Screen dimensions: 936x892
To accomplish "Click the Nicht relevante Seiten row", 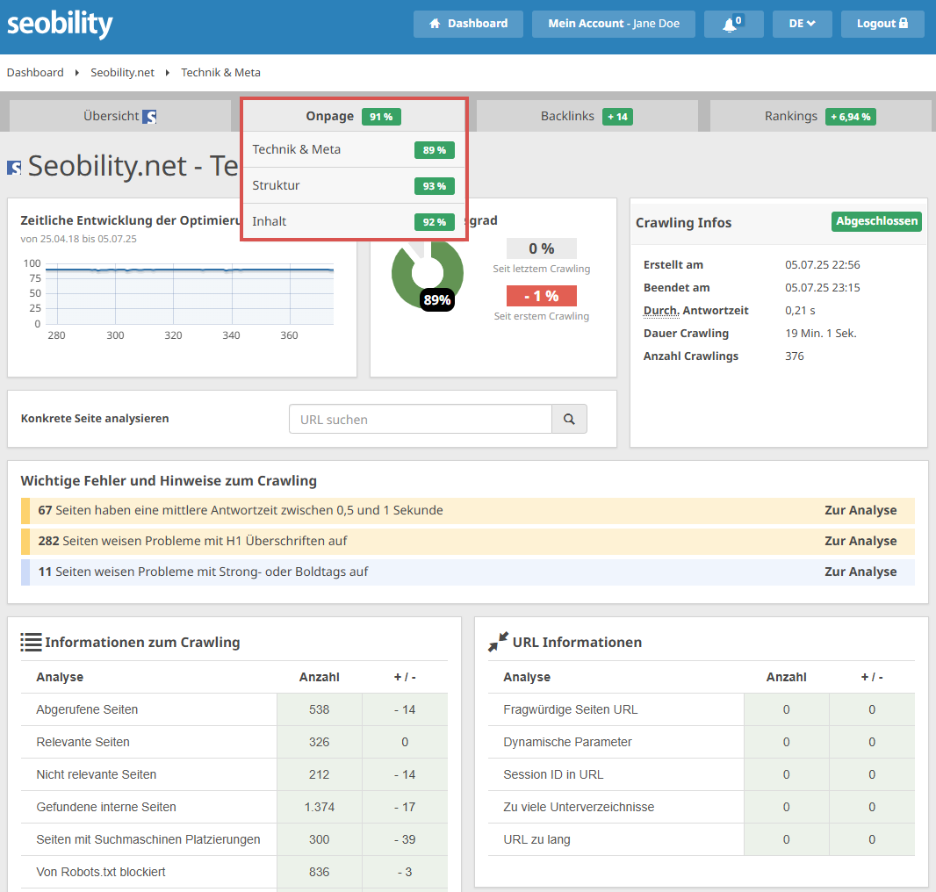I will pos(234,774).
